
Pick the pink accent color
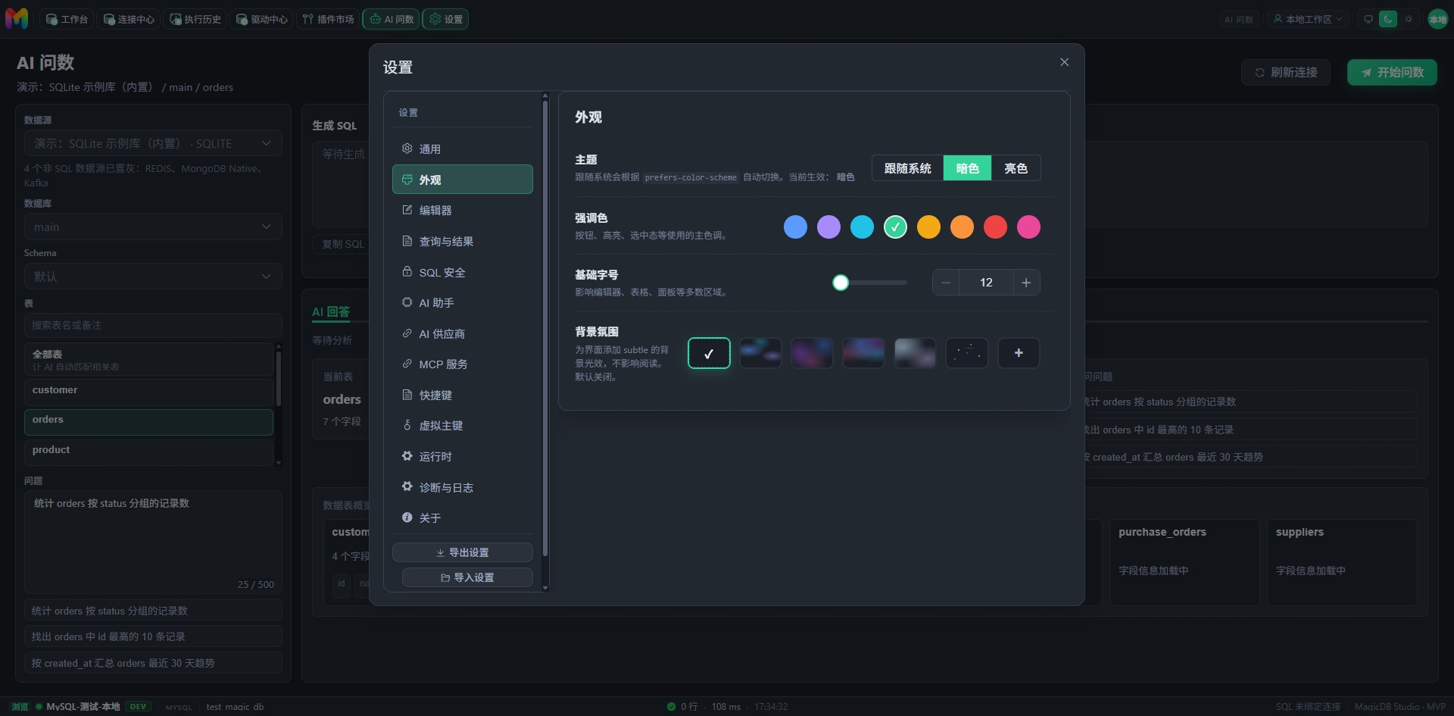(1028, 227)
